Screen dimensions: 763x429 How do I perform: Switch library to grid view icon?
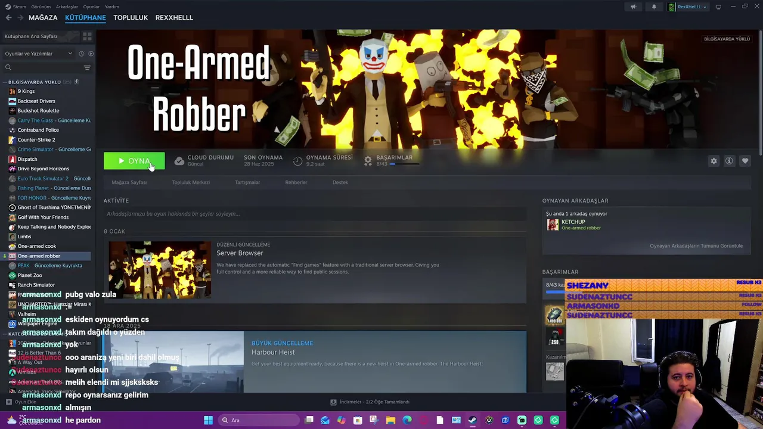[x=87, y=36]
